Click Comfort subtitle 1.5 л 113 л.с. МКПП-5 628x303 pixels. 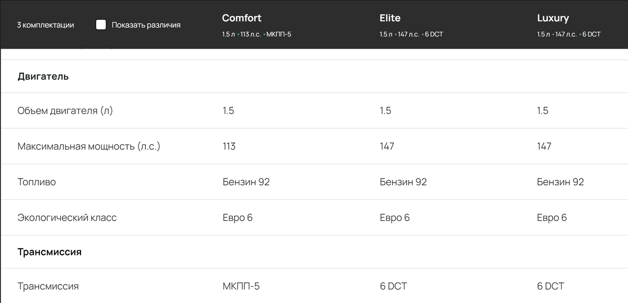[x=256, y=34]
